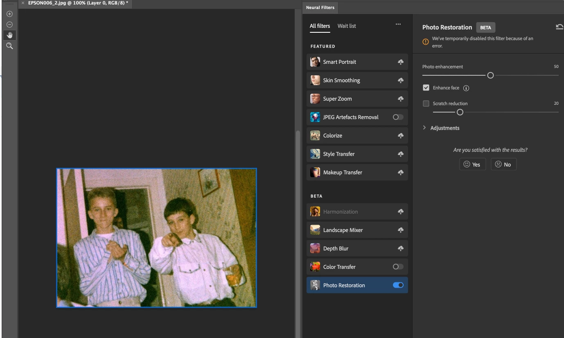The image size is (564, 338).
Task: Show Enhance face info tooltip icon
Action: tap(466, 88)
